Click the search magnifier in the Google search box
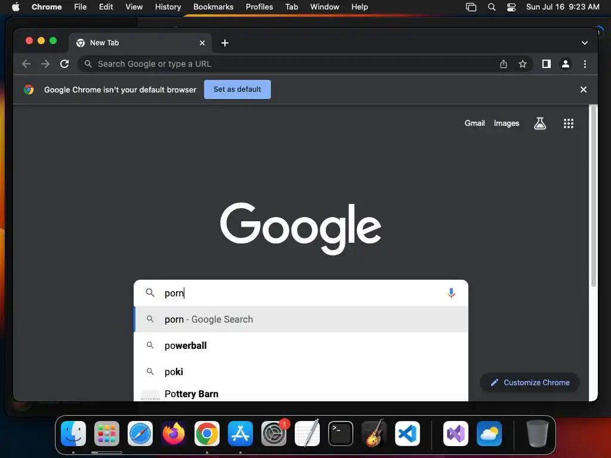This screenshot has height=458, width=611. 150,292
